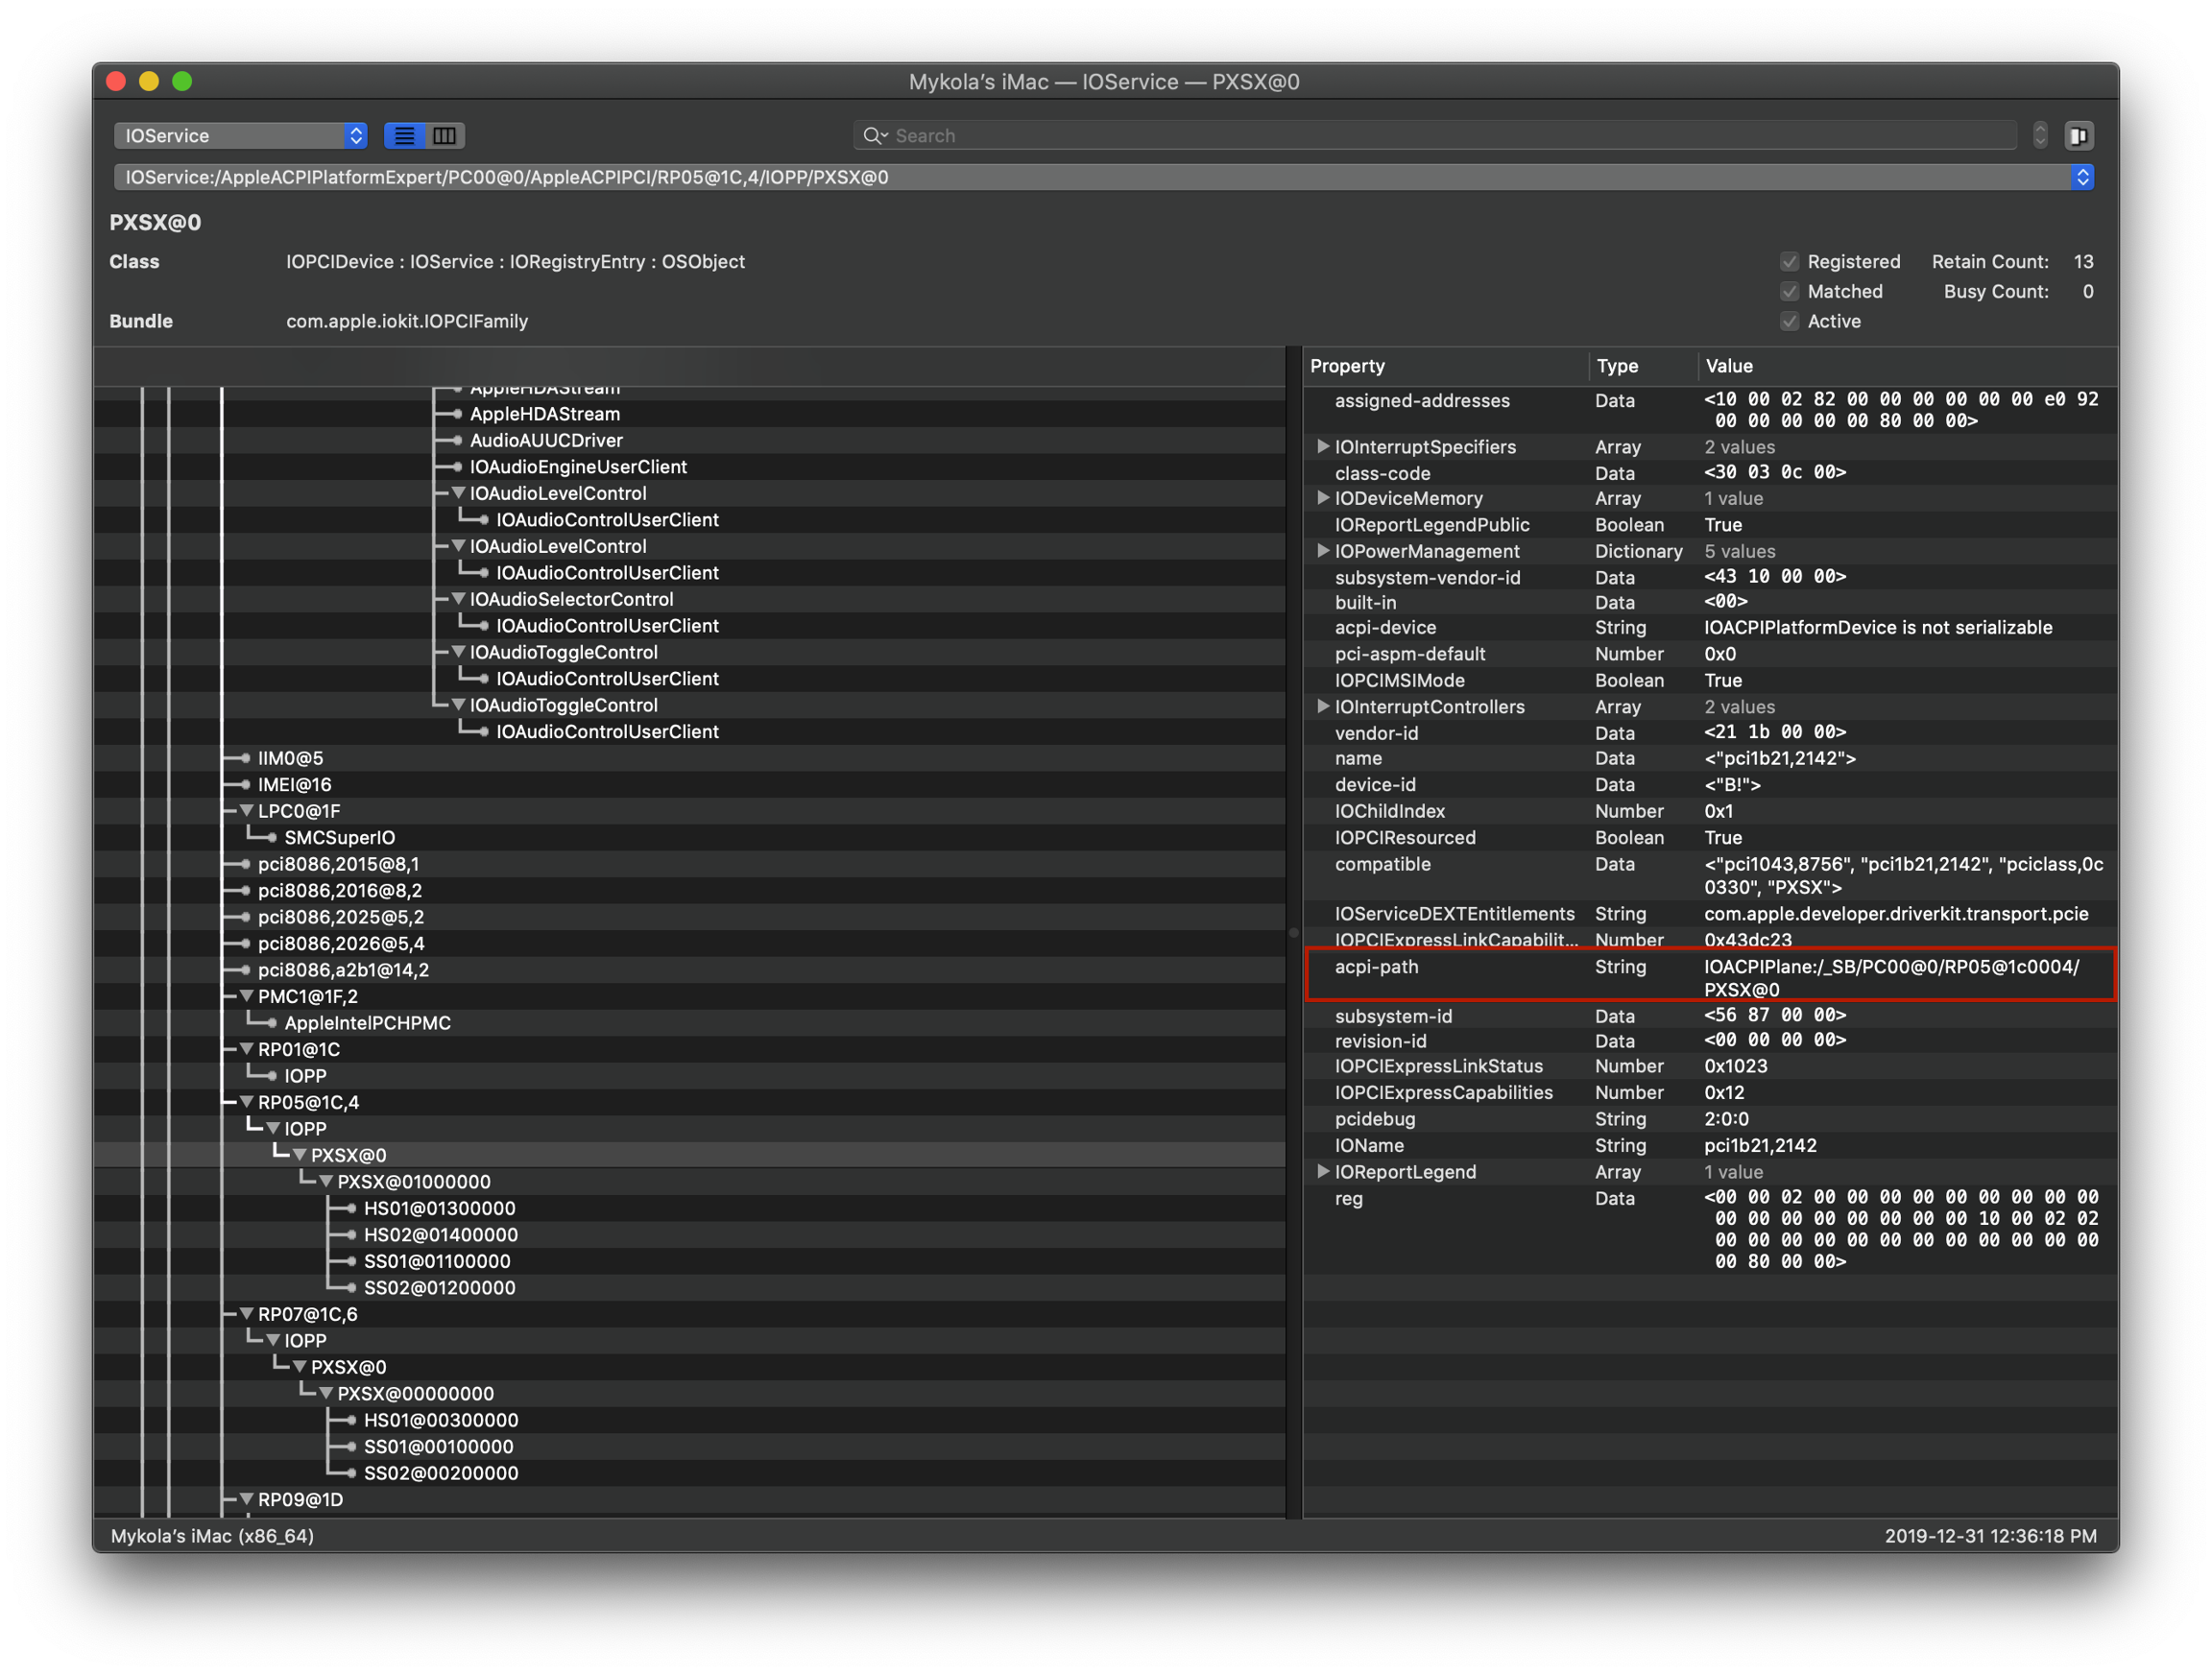
Task: Click the Value column header
Action: 1728,366
